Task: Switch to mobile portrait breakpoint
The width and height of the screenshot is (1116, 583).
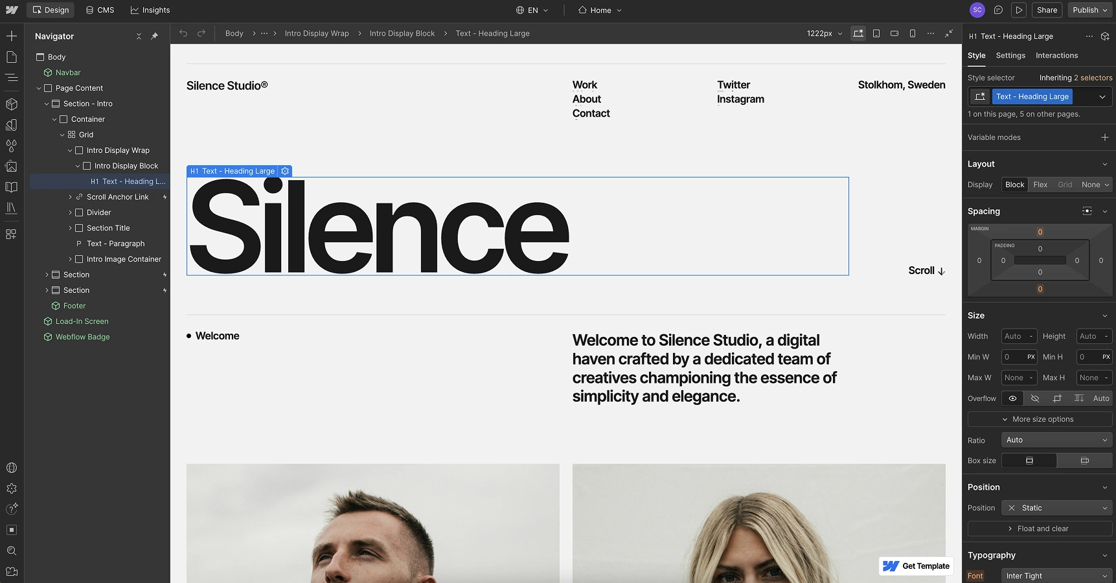Action: (x=913, y=34)
